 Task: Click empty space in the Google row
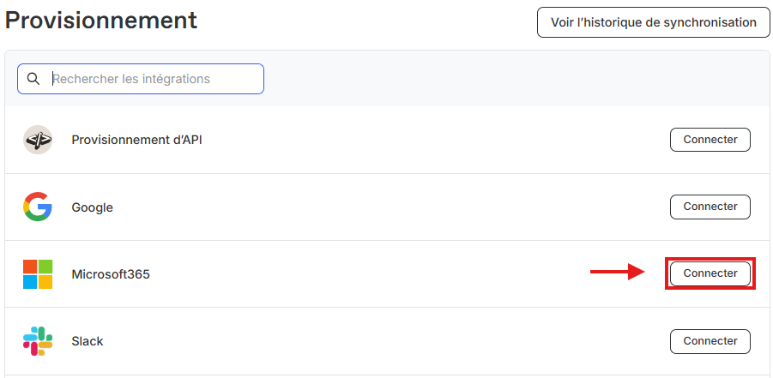tap(386, 207)
